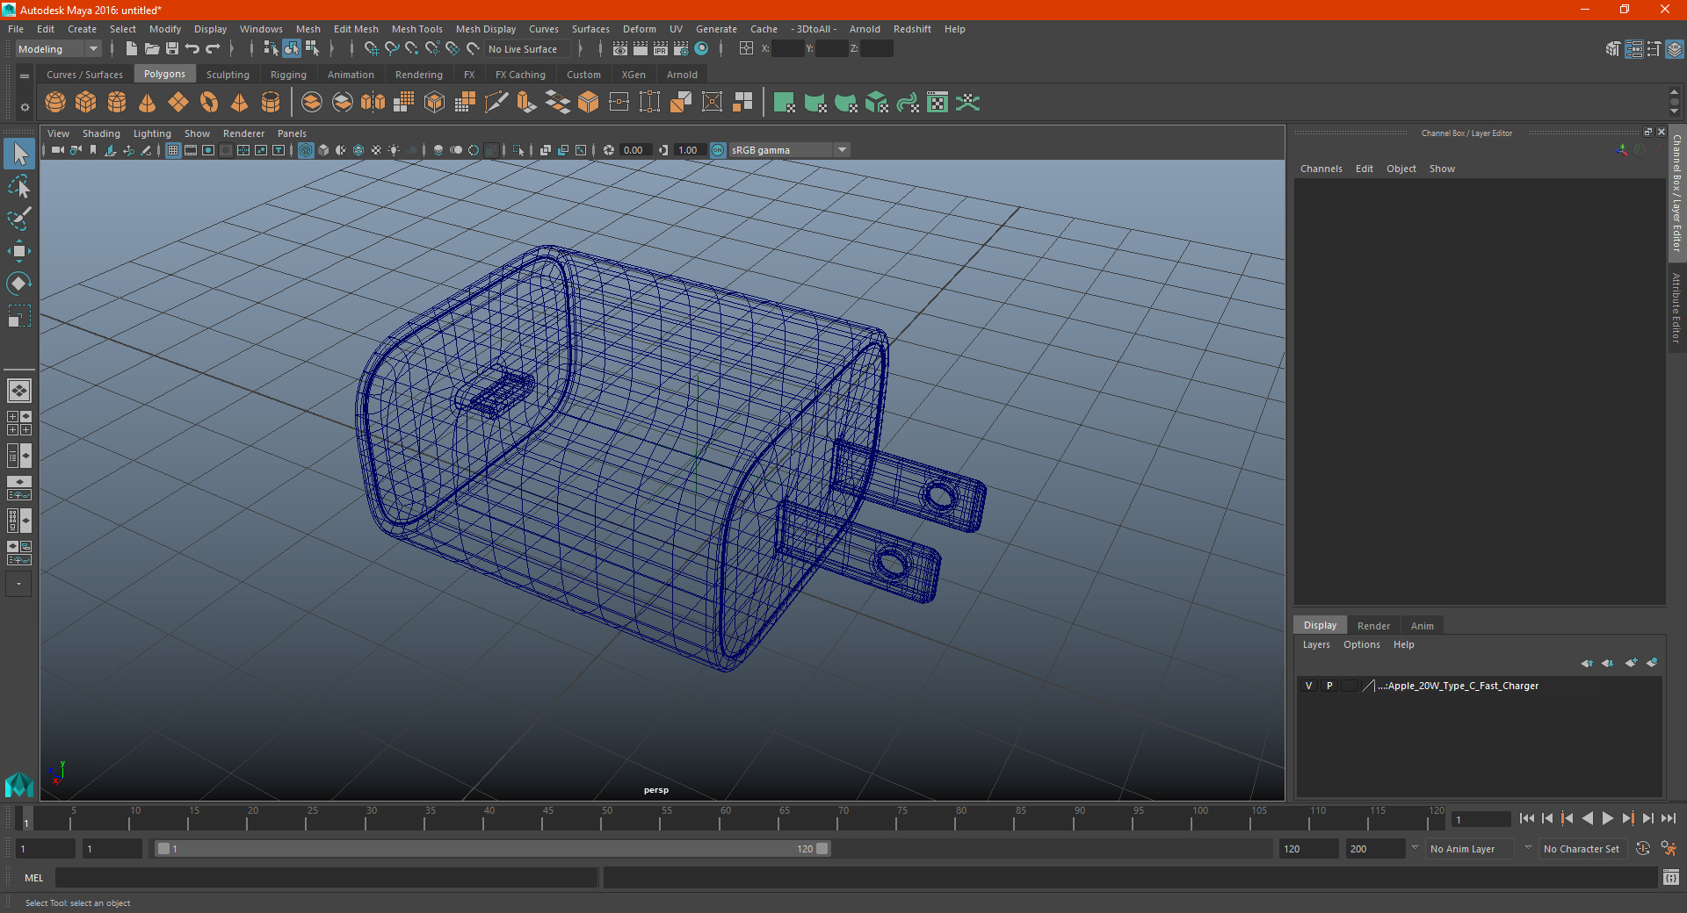Create a polygon sphere from the shelf

55,103
